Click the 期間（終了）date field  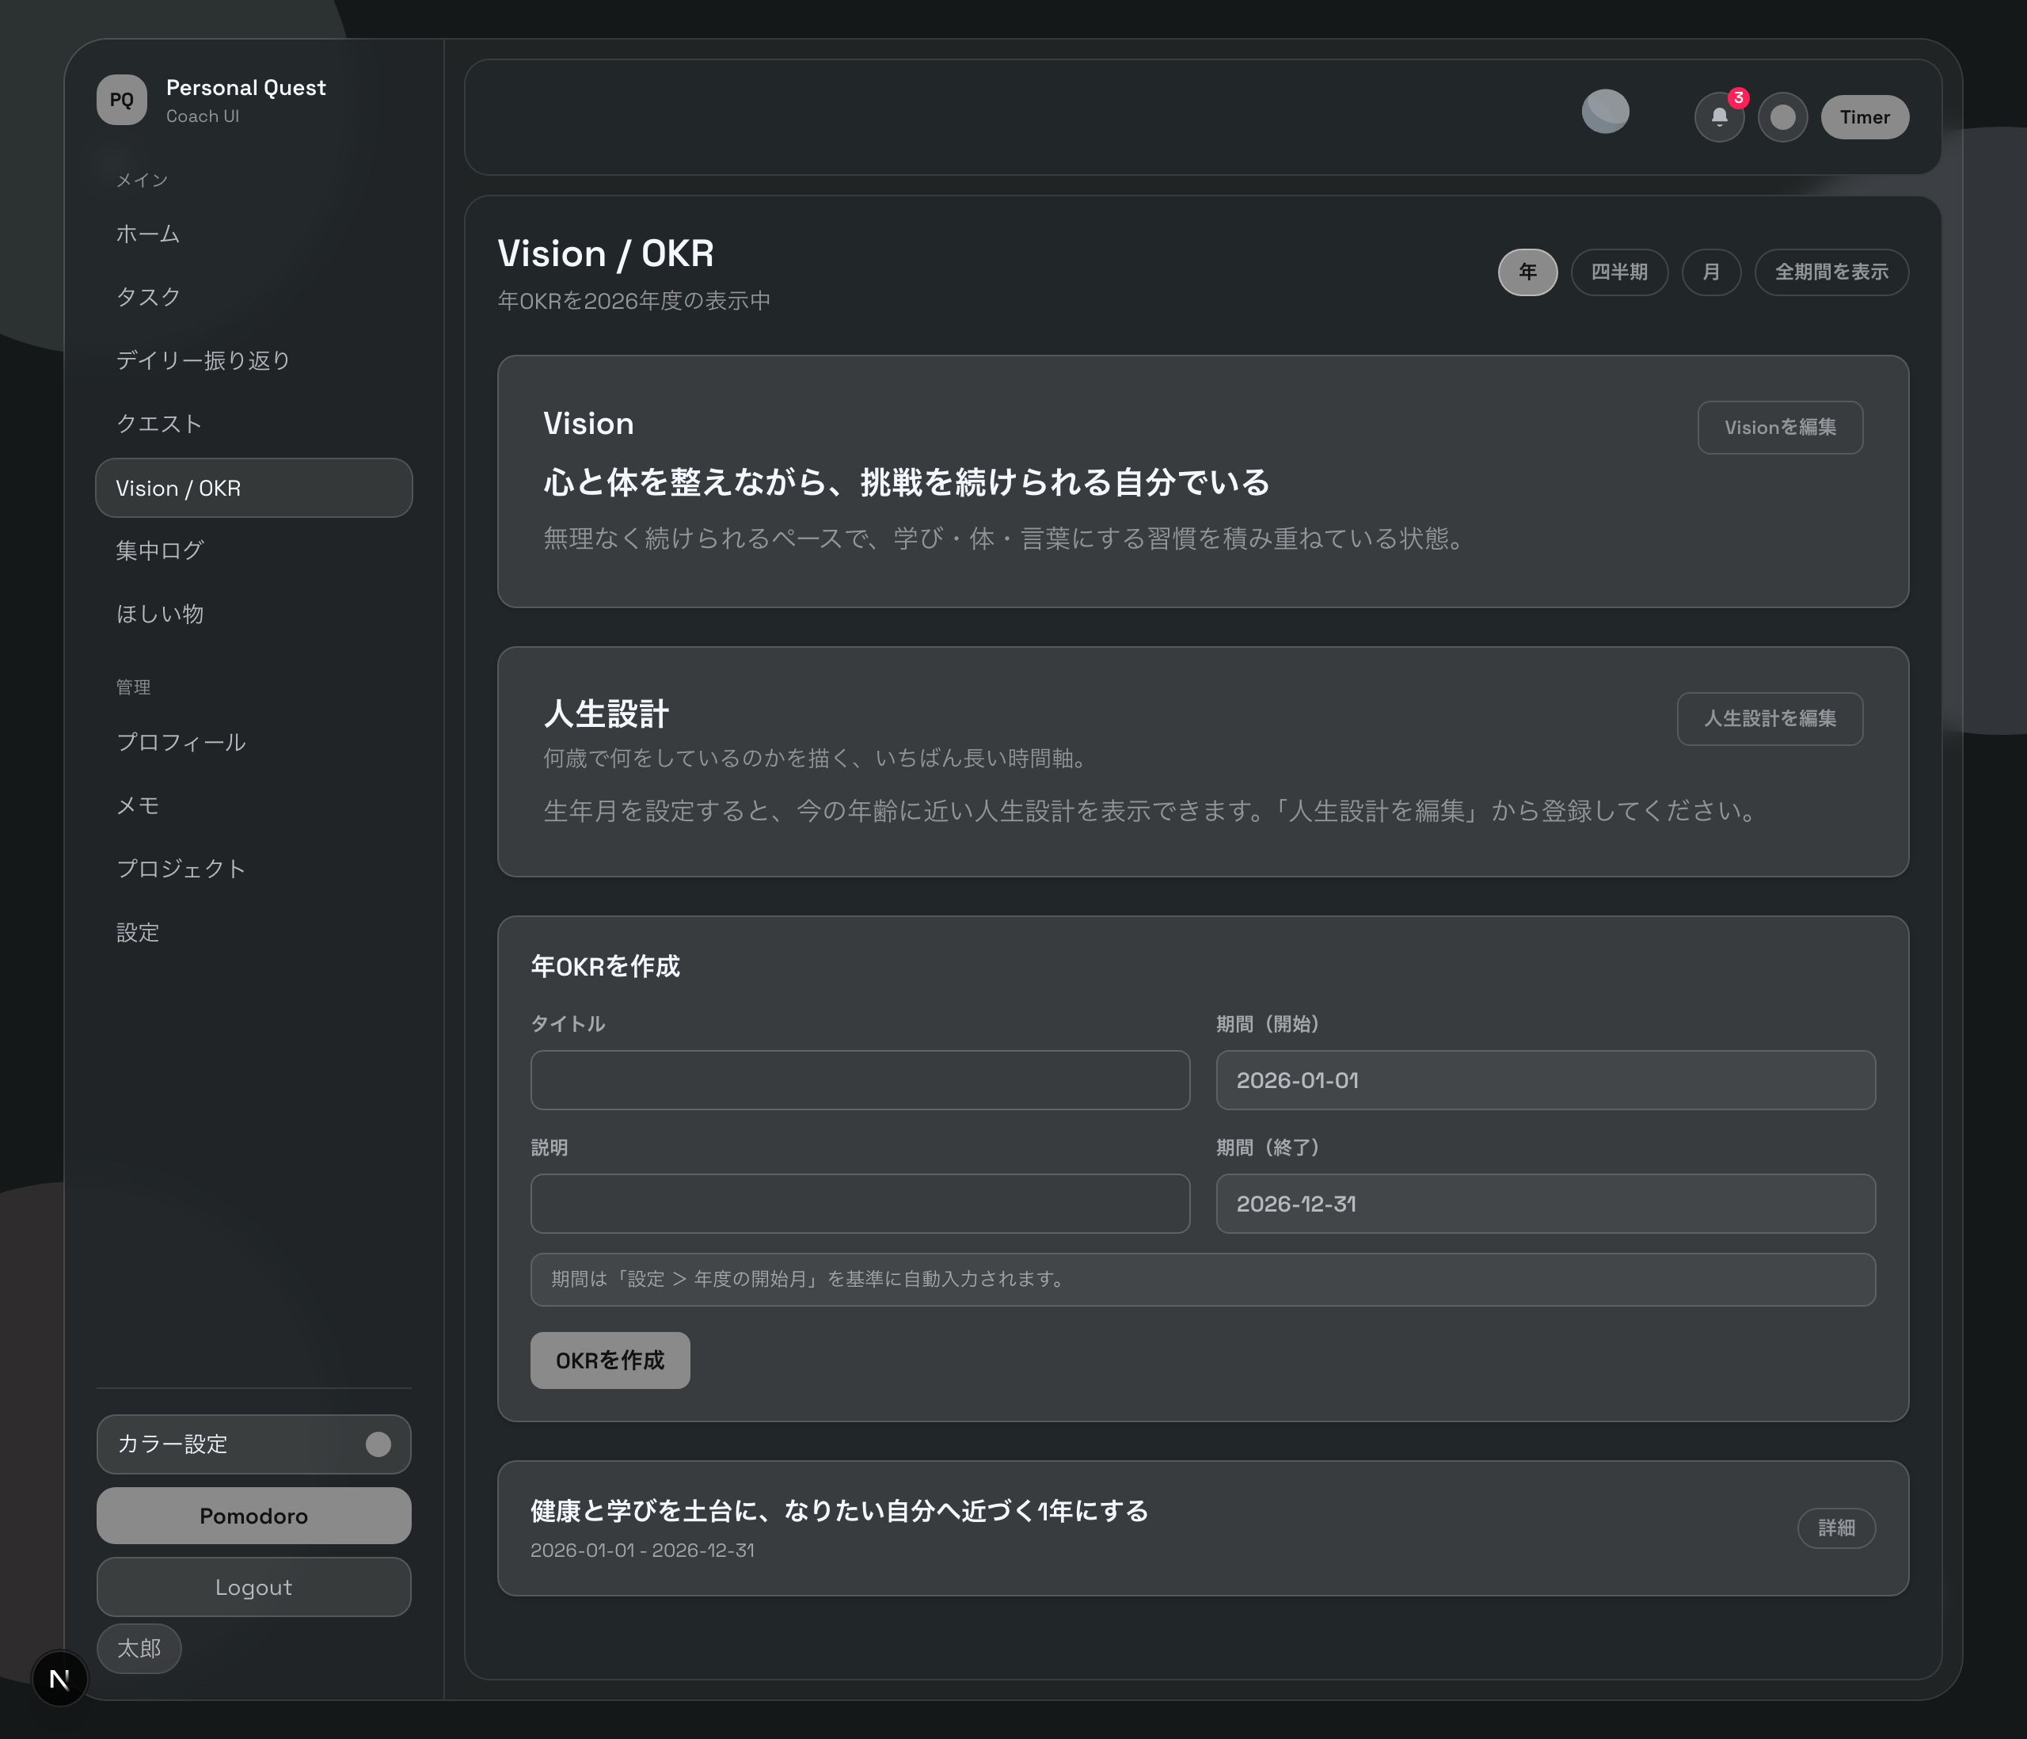(x=1546, y=1204)
